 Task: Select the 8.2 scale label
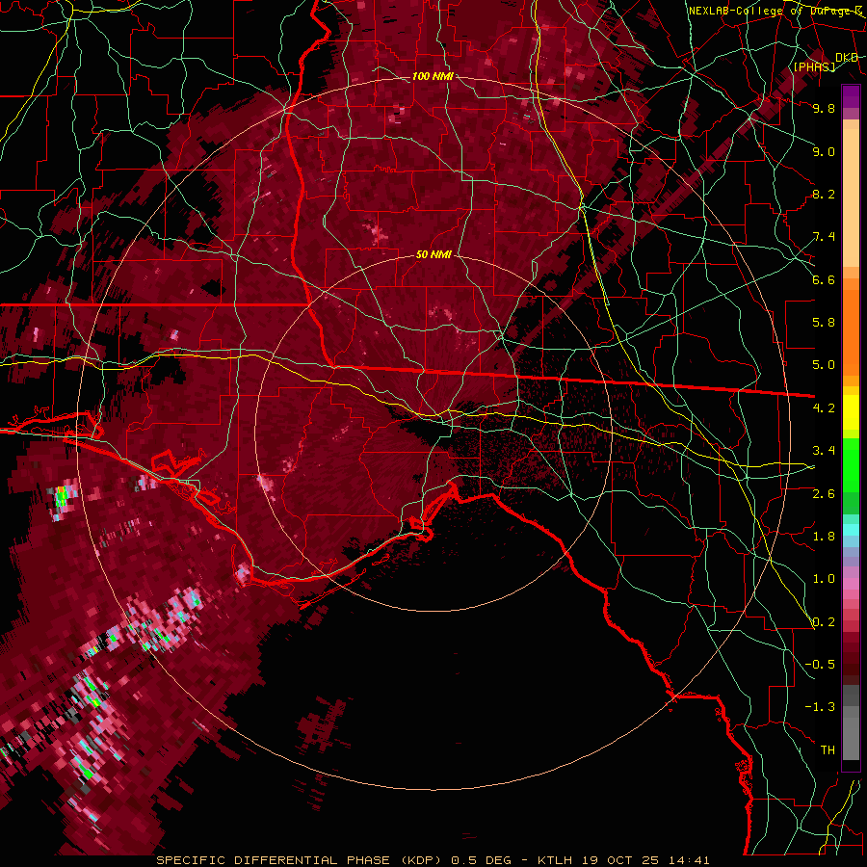pos(824,194)
